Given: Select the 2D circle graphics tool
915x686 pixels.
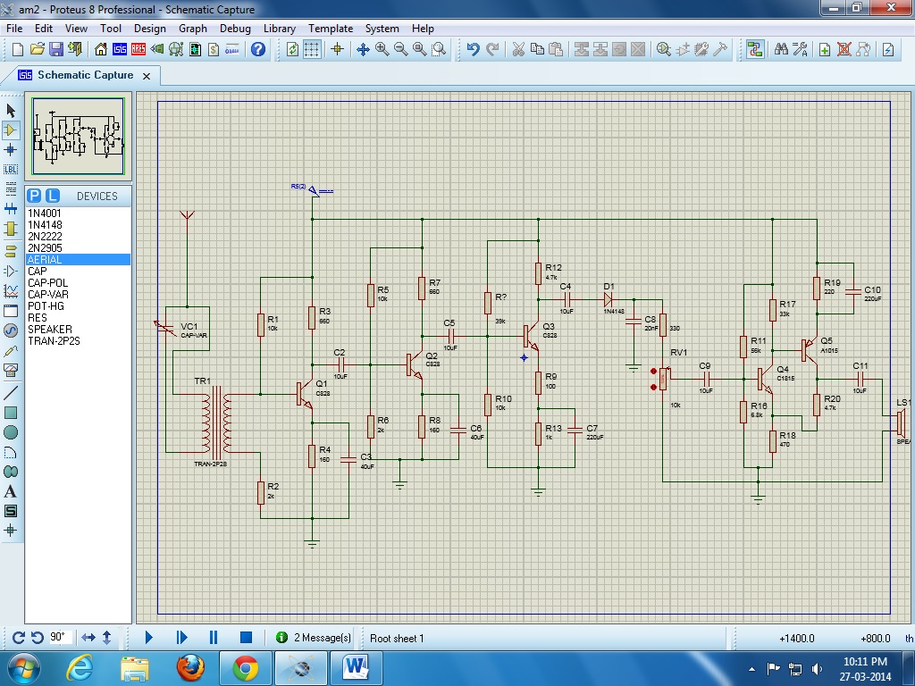Looking at the screenshot, I should tap(11, 432).
